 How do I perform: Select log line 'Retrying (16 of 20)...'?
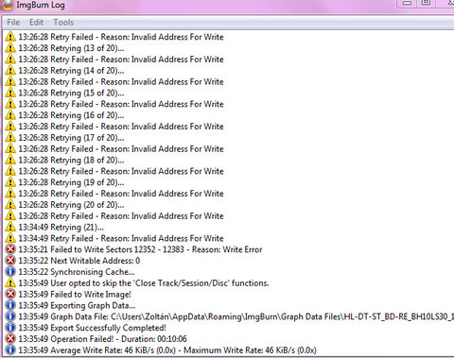71,115
